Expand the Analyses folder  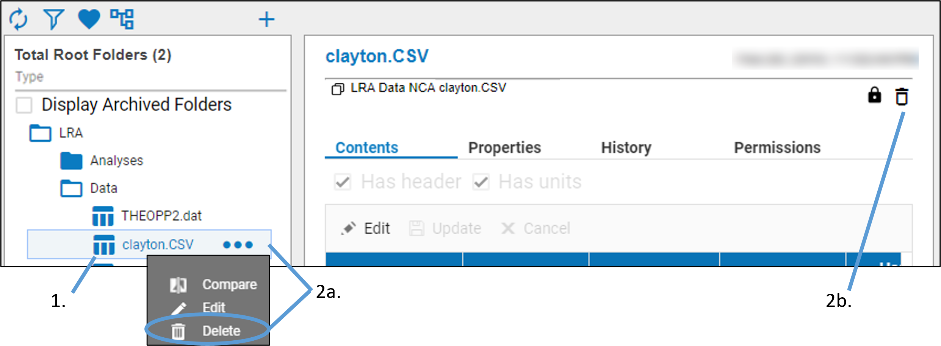(71, 161)
